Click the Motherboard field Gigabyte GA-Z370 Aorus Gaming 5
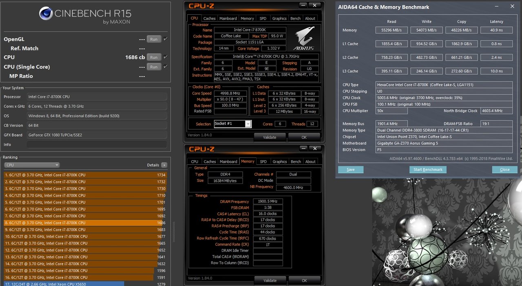 click(x=444, y=143)
